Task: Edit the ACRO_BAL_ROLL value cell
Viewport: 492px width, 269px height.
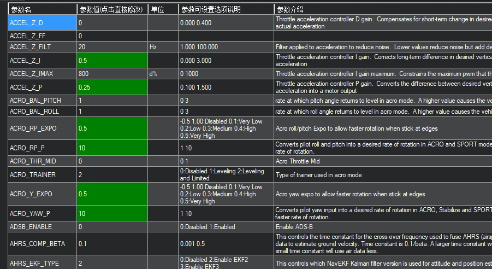Action: [112, 111]
